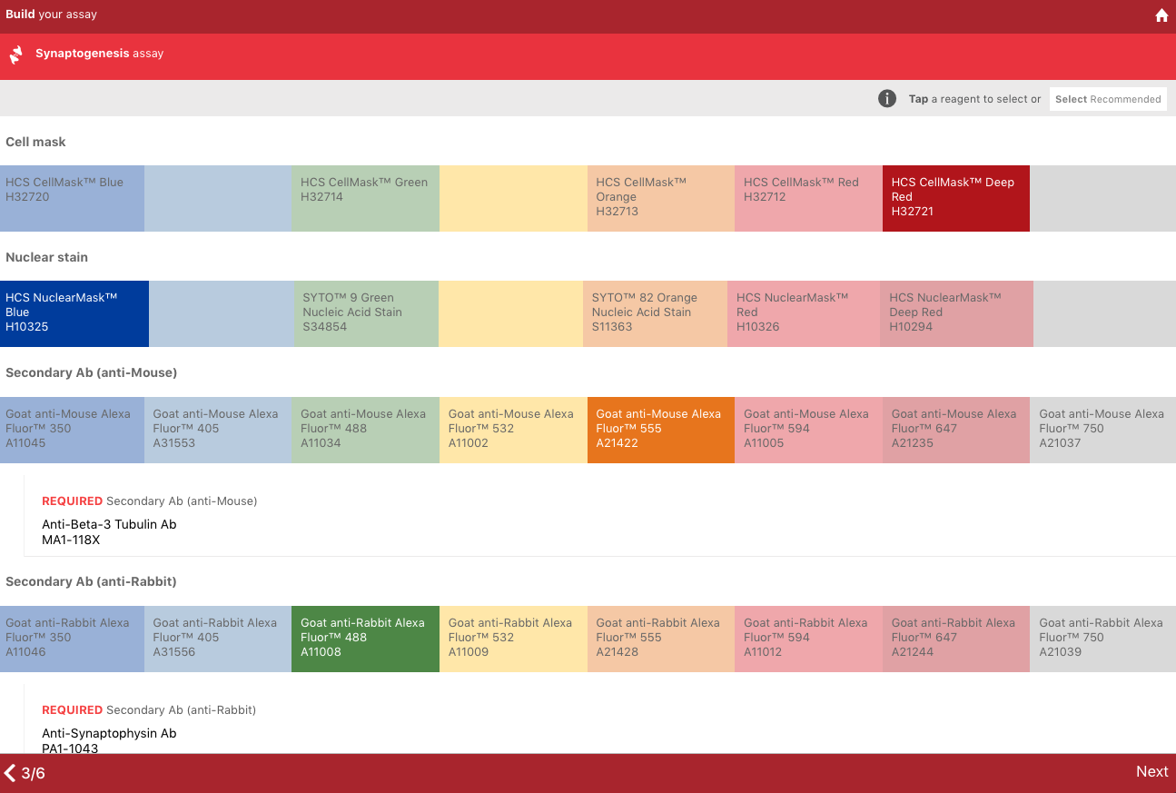Select Goat anti-Mouse Alexa Fluor 750
1176x793 pixels.
1102,430
